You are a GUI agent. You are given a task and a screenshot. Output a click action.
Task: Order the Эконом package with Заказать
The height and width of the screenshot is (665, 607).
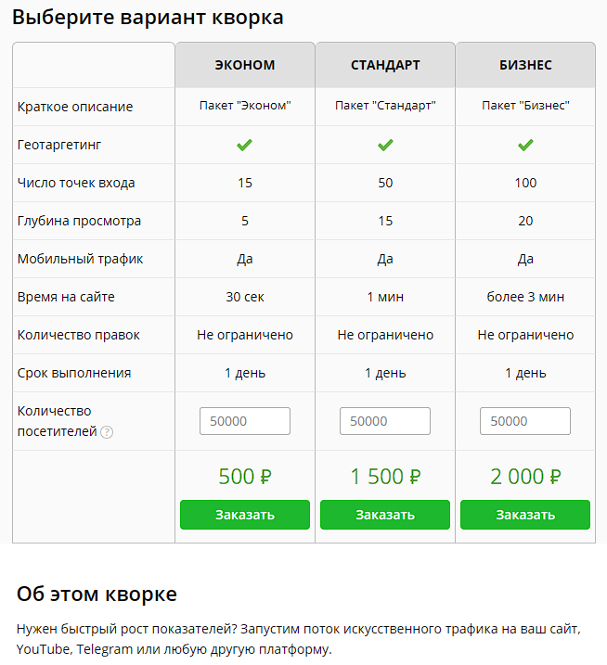pyautogui.click(x=245, y=515)
